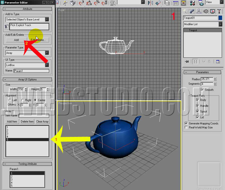Viewport: 225px width, 190px height.
Task: Open the Layer Manager
Action: click(167, 3)
